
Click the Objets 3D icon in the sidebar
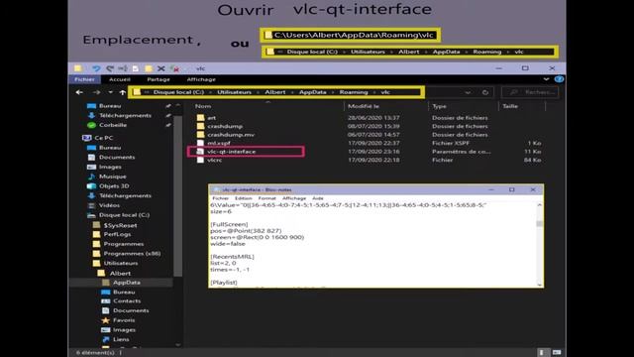pyautogui.click(x=91, y=186)
